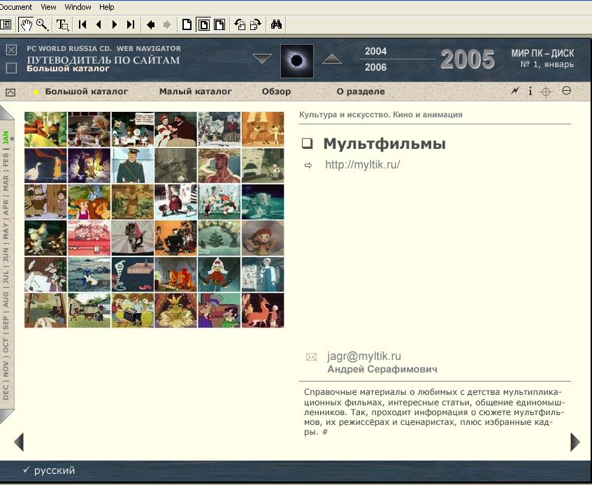Image resolution: width=592 pixels, height=485 pixels.
Task: Open the Обзор section
Action: [x=276, y=92]
